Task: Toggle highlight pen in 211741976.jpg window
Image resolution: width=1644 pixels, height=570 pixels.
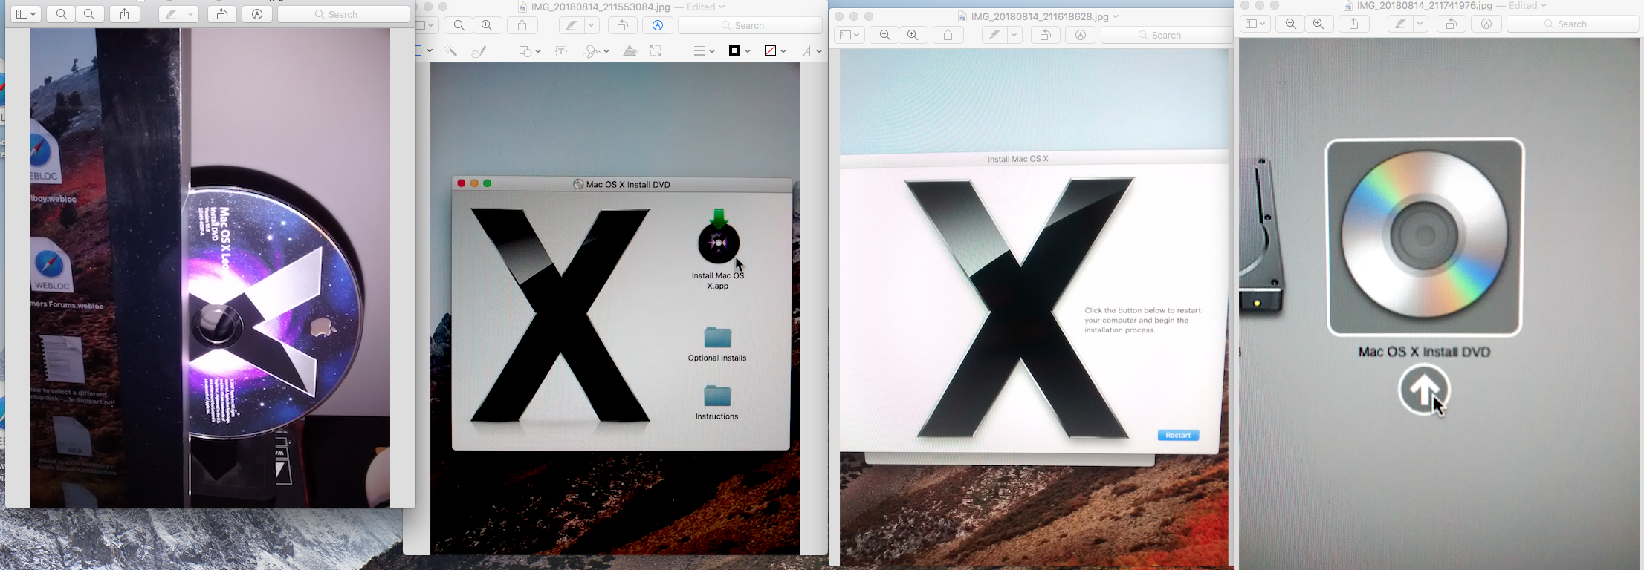Action: [1400, 24]
